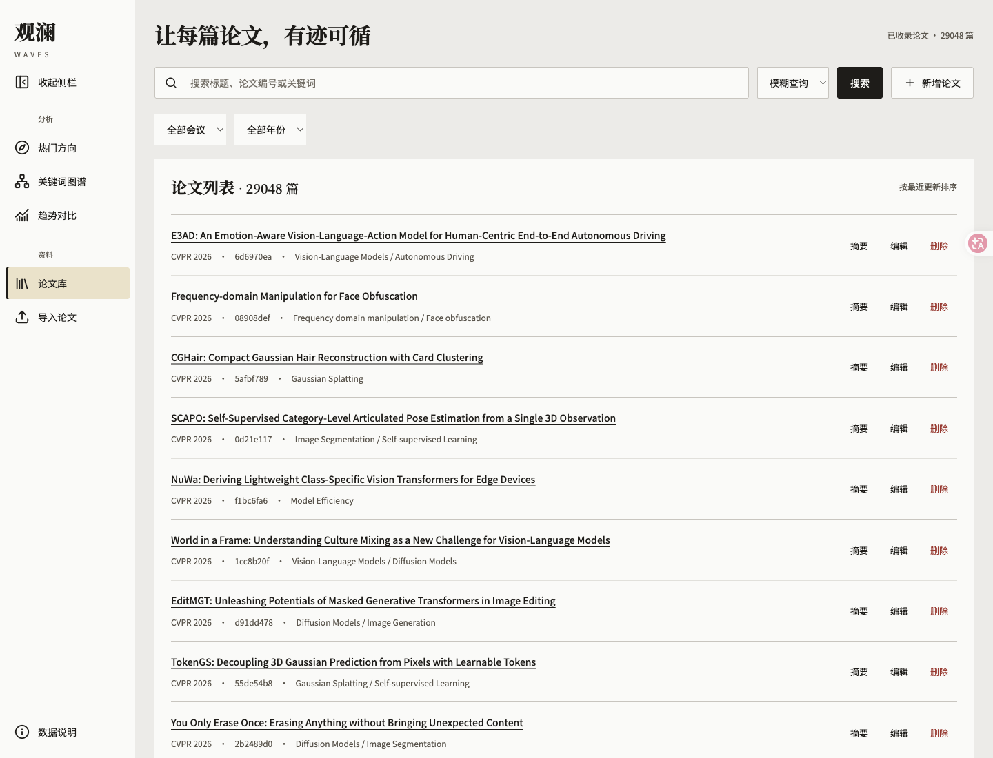Click 编辑 for TokenGS paper
Viewport: 993px width, 758px height.
coord(899,672)
